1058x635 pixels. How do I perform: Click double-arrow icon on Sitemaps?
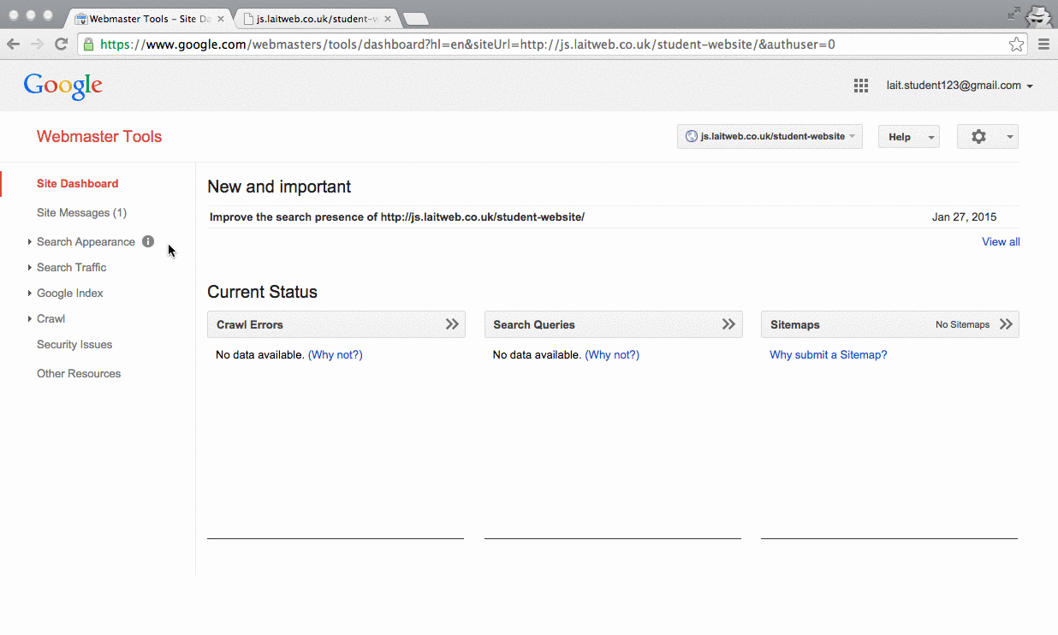(x=1006, y=324)
